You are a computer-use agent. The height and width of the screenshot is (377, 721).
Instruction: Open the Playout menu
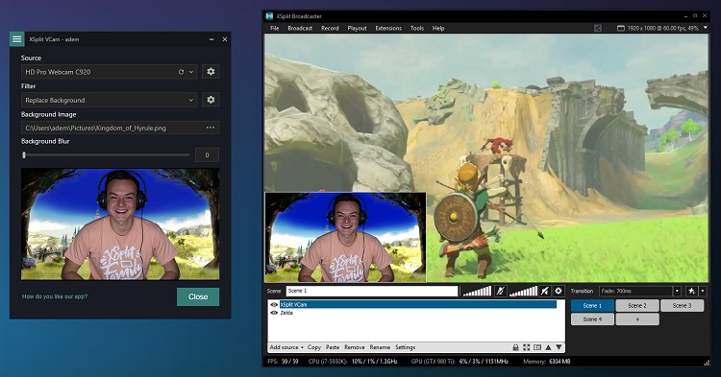pyautogui.click(x=357, y=28)
